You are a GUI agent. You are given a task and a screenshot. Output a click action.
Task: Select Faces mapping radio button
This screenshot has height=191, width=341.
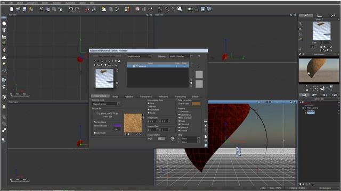pyautogui.click(x=179, y=121)
